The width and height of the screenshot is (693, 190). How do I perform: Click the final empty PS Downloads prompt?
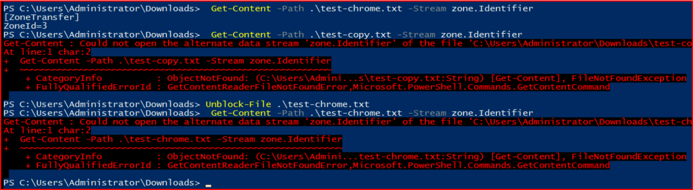[102, 183]
